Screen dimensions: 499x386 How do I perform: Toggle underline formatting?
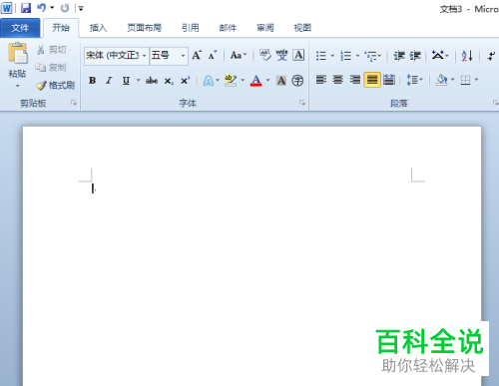pyautogui.click(x=126, y=81)
